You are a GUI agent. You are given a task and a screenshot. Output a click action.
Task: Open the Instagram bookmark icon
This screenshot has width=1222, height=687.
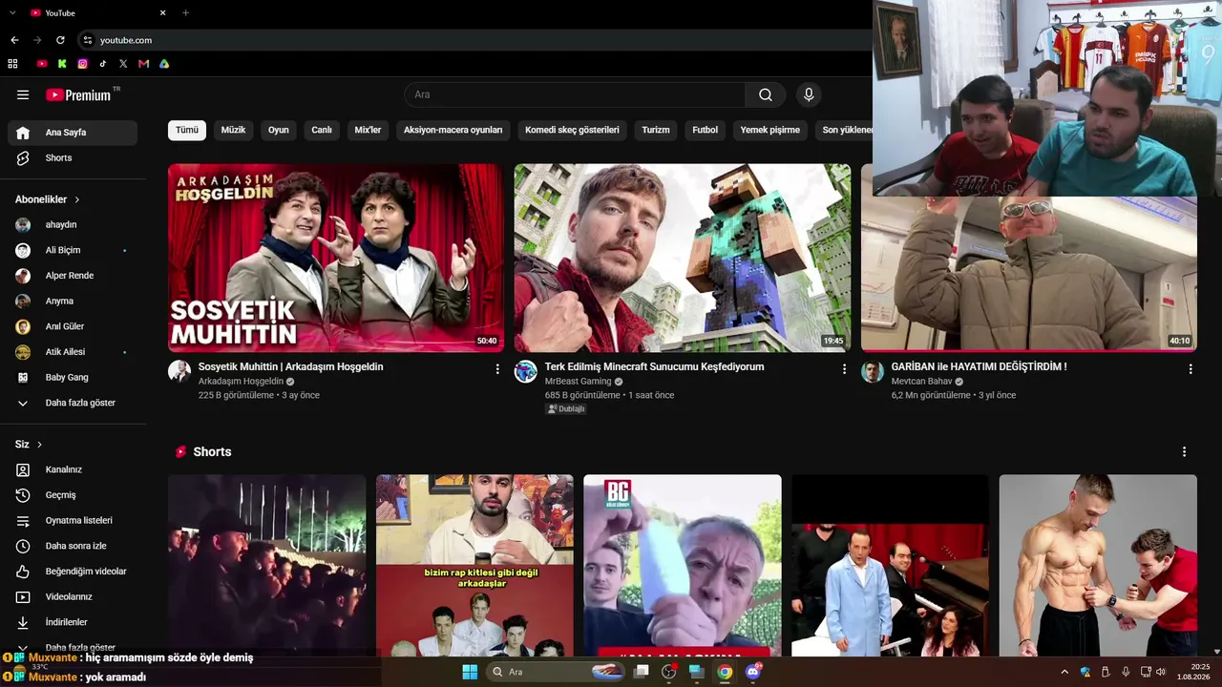coord(83,64)
